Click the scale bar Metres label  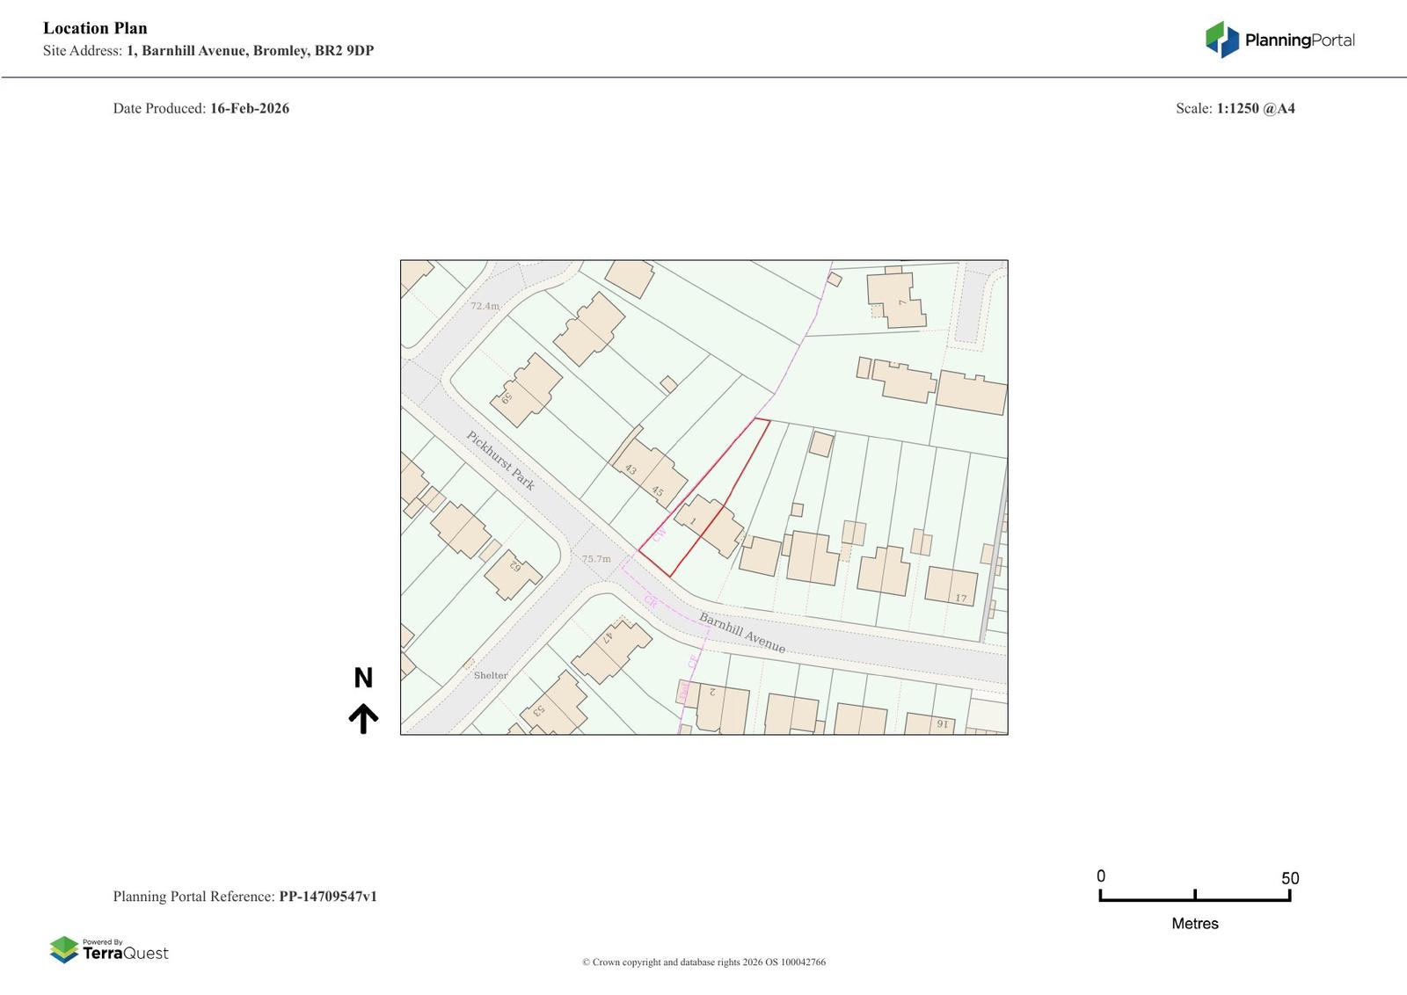click(x=1194, y=923)
